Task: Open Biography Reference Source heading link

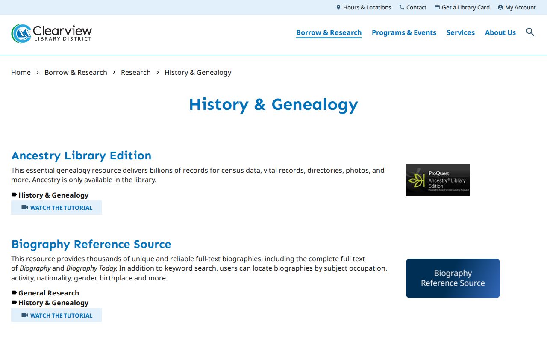Action: click(x=91, y=244)
